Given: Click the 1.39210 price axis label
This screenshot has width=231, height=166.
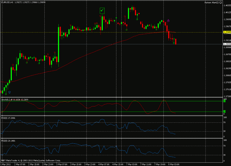Looking at the screenshot, I should (227, 40).
